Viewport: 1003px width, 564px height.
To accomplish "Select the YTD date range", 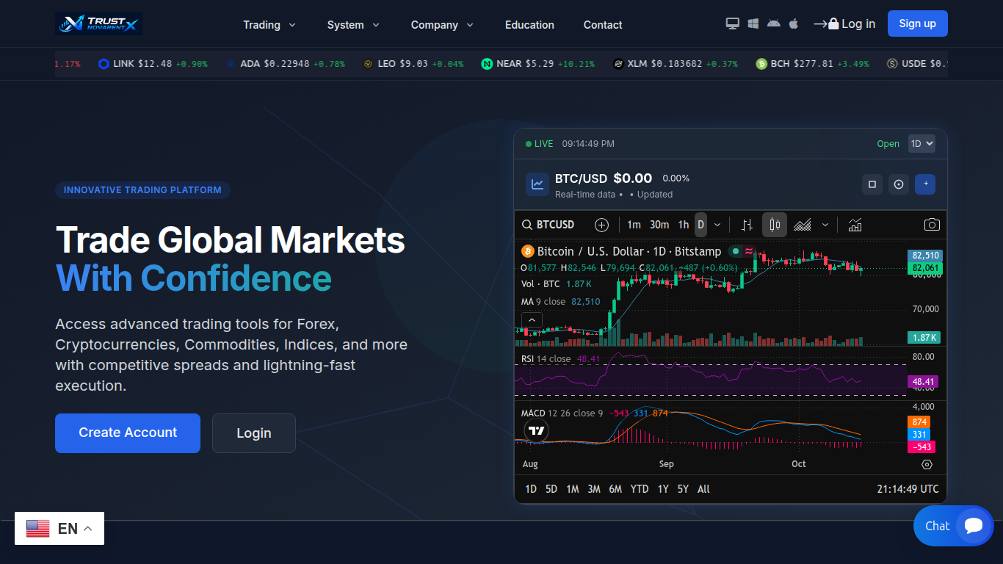I will point(640,489).
